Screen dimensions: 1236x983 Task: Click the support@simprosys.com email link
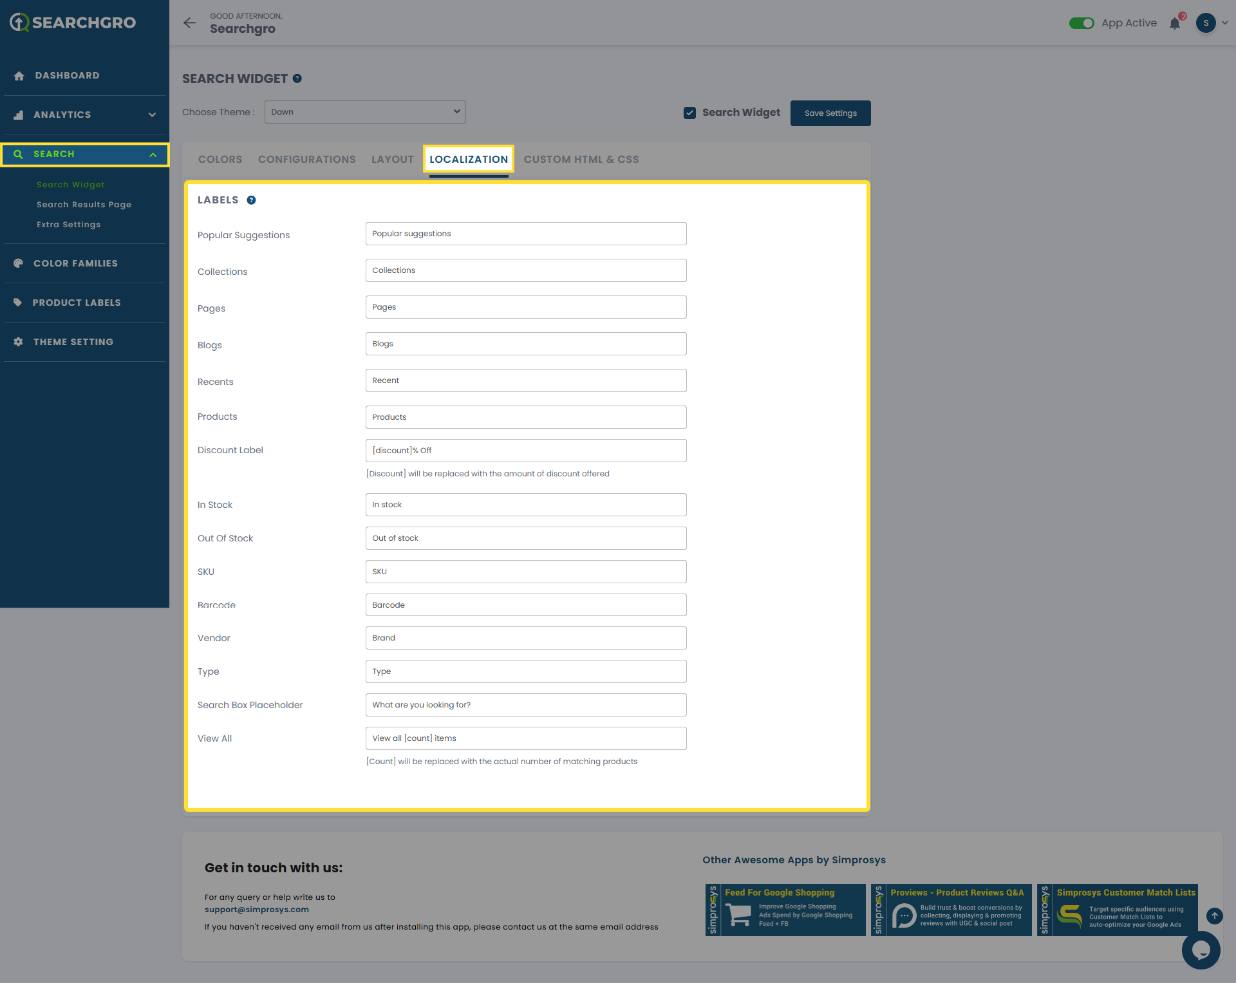point(256,910)
